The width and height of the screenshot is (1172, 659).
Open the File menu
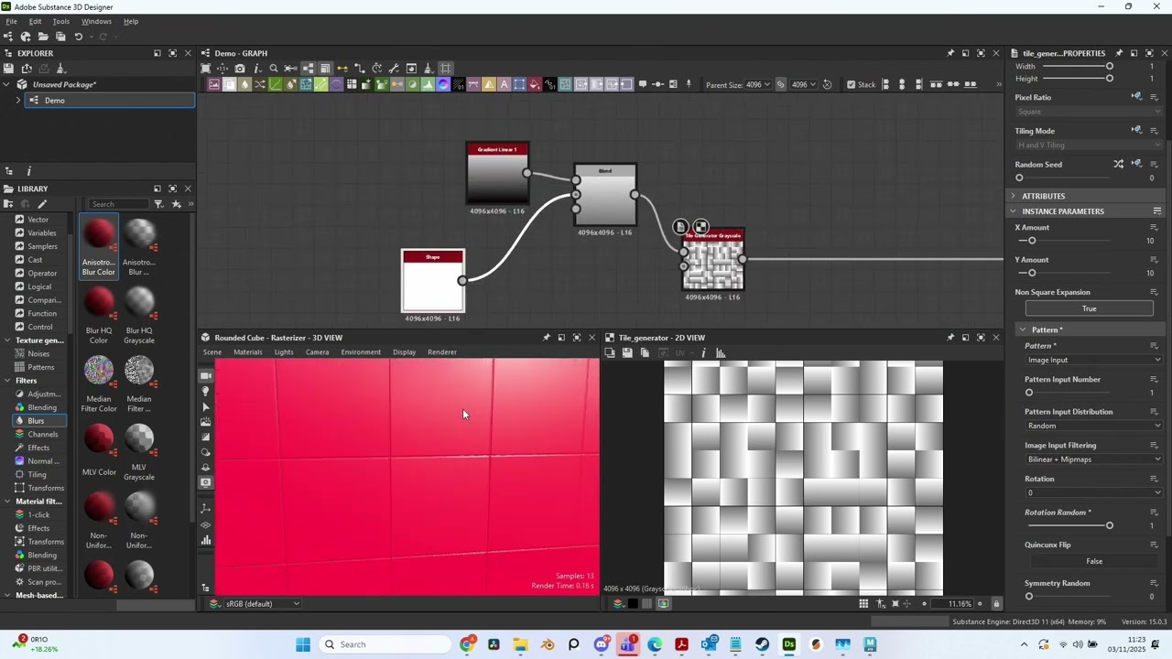[12, 21]
